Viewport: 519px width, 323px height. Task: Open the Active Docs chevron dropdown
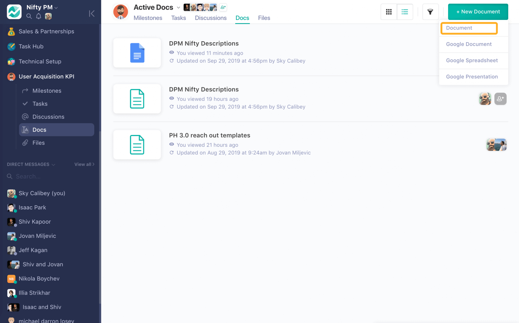click(178, 7)
